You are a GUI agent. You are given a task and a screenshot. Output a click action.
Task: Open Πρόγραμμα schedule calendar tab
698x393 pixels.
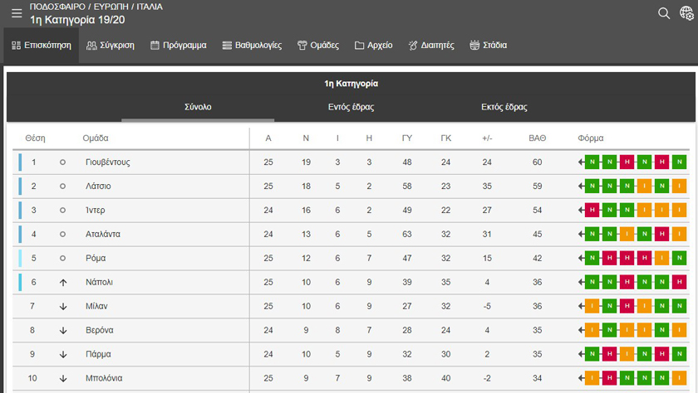(179, 46)
